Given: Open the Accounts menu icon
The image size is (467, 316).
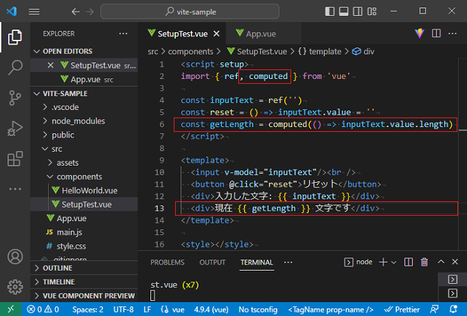Looking at the screenshot, I should [x=15, y=256].
